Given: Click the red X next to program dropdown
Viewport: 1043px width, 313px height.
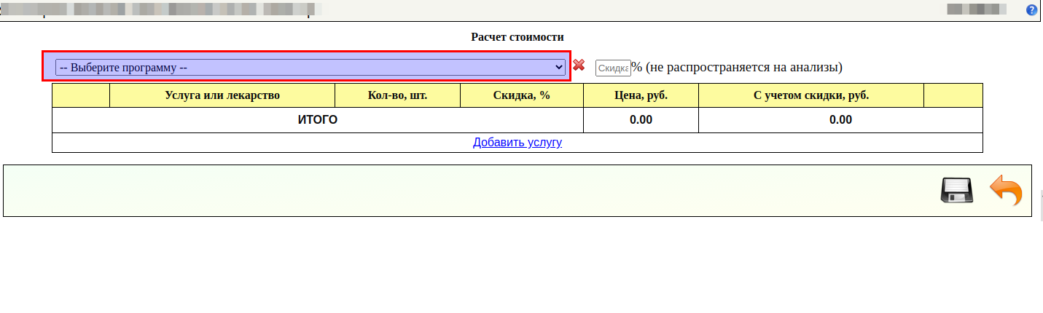Looking at the screenshot, I should pyautogui.click(x=579, y=66).
